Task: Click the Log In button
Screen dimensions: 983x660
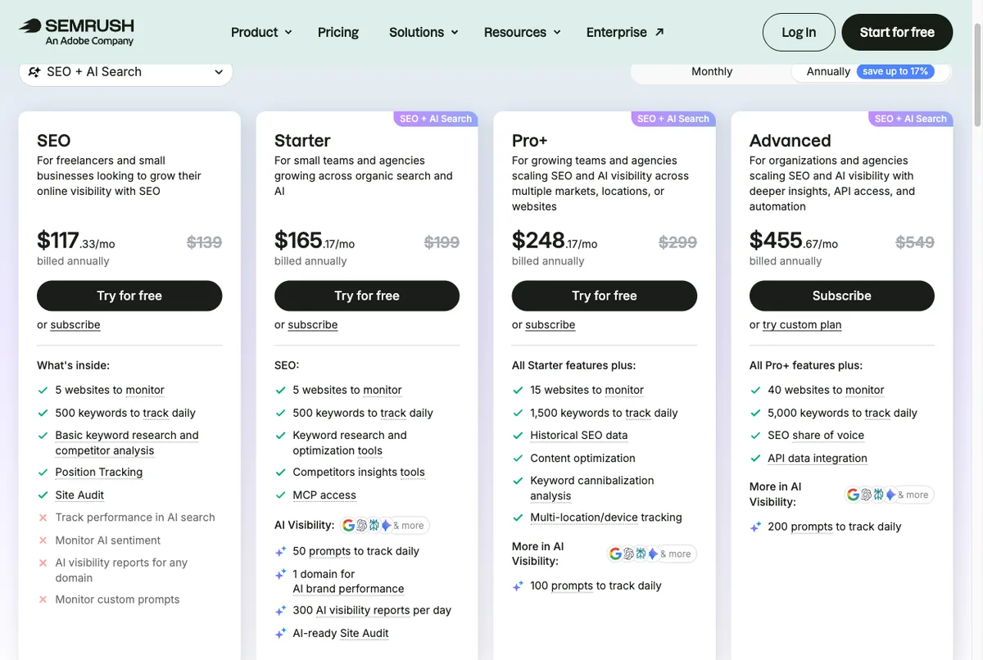Action: (799, 33)
